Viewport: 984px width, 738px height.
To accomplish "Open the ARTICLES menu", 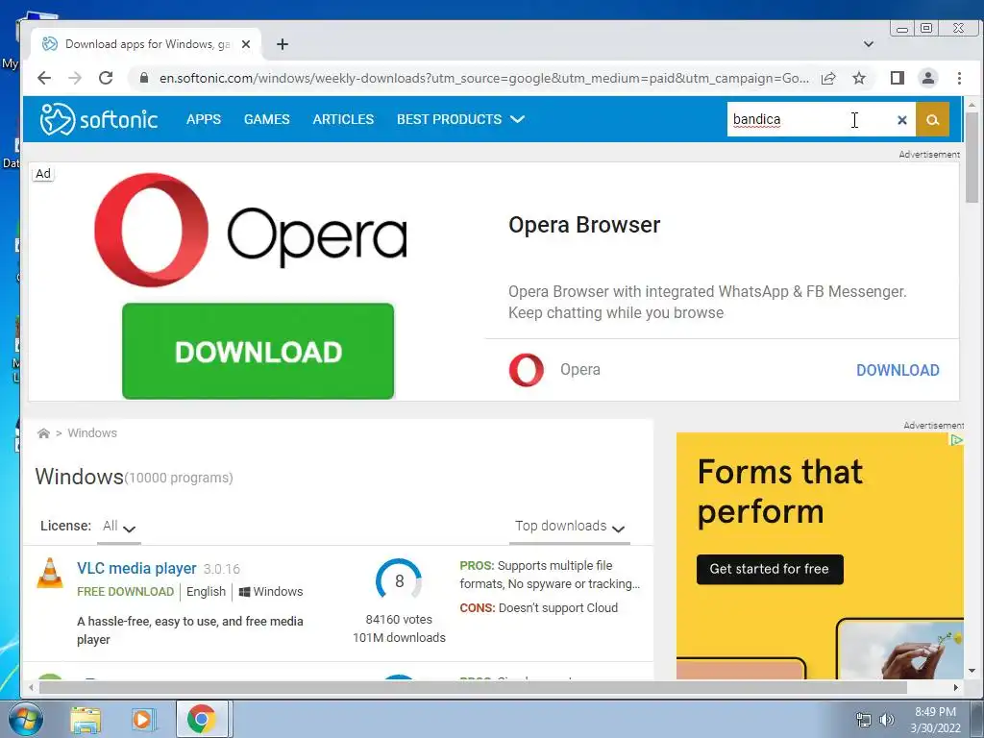I will 343,119.
